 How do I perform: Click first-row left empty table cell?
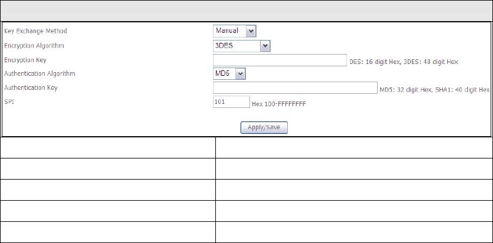click(x=107, y=148)
